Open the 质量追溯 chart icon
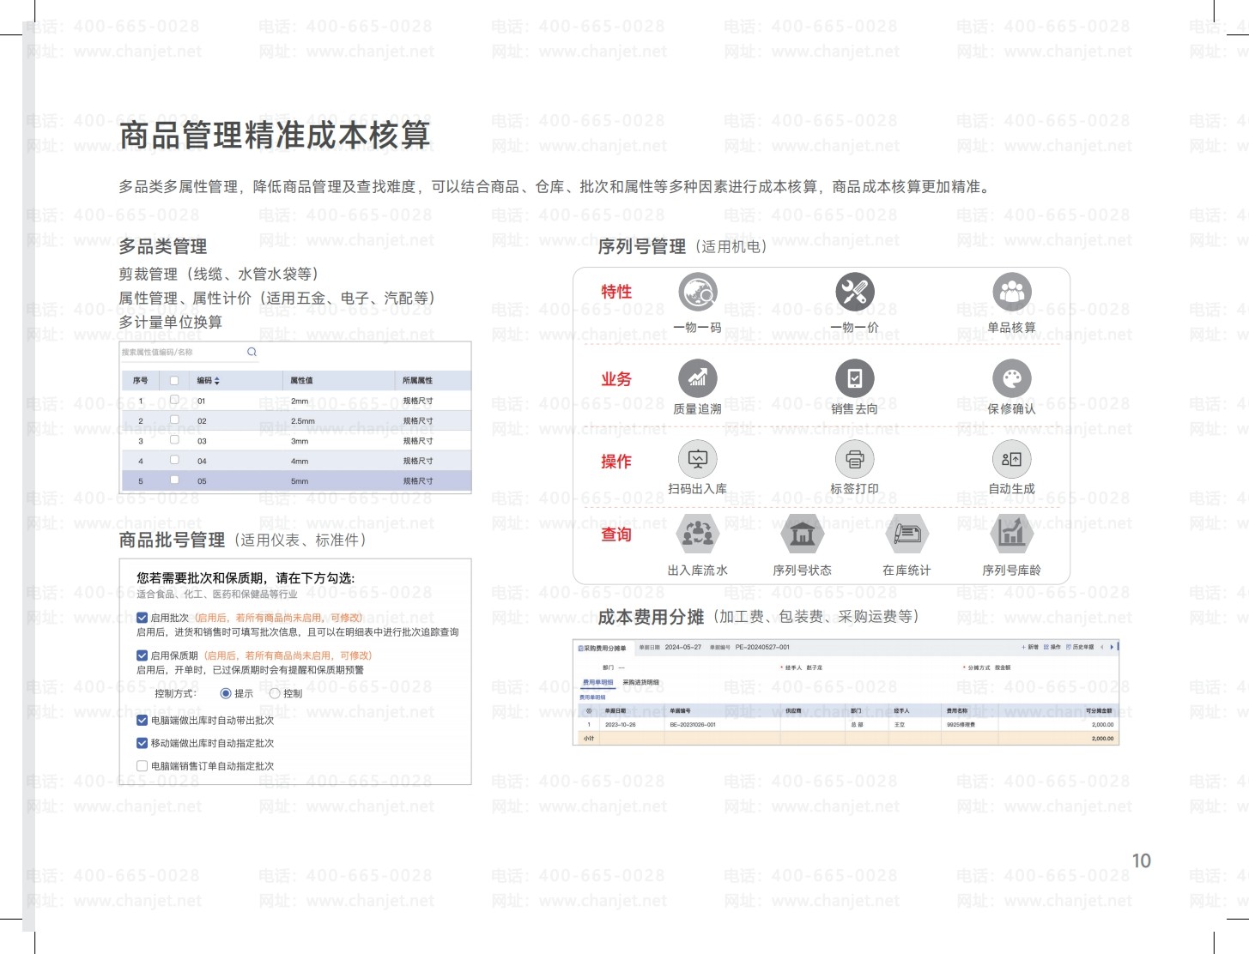The height and width of the screenshot is (954, 1249). click(698, 377)
